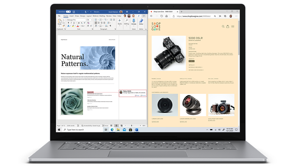Select the Format Painter brush icon
Viewport: 295px width, 168px height.
[64, 26]
